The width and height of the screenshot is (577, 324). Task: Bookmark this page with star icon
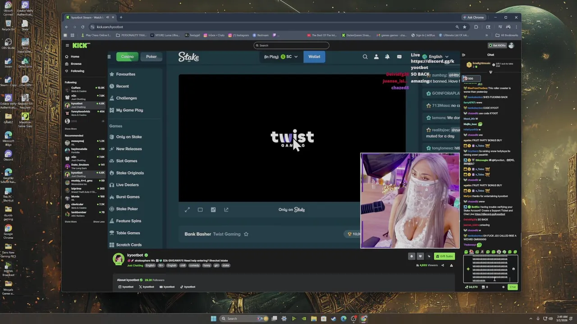click(465, 27)
